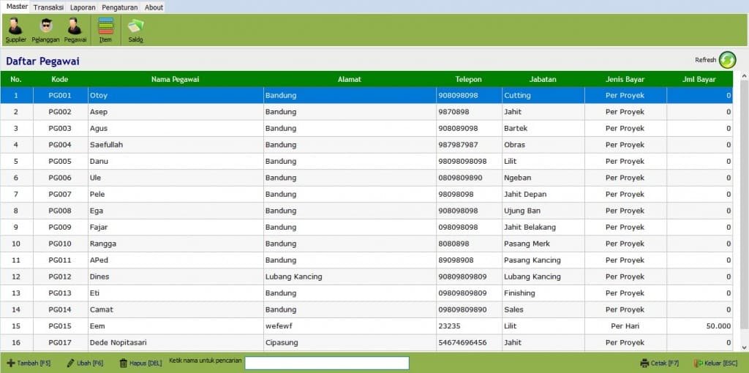Image resolution: width=749 pixels, height=373 pixels.
Task: Click code cell PG010
Action: [60, 244]
